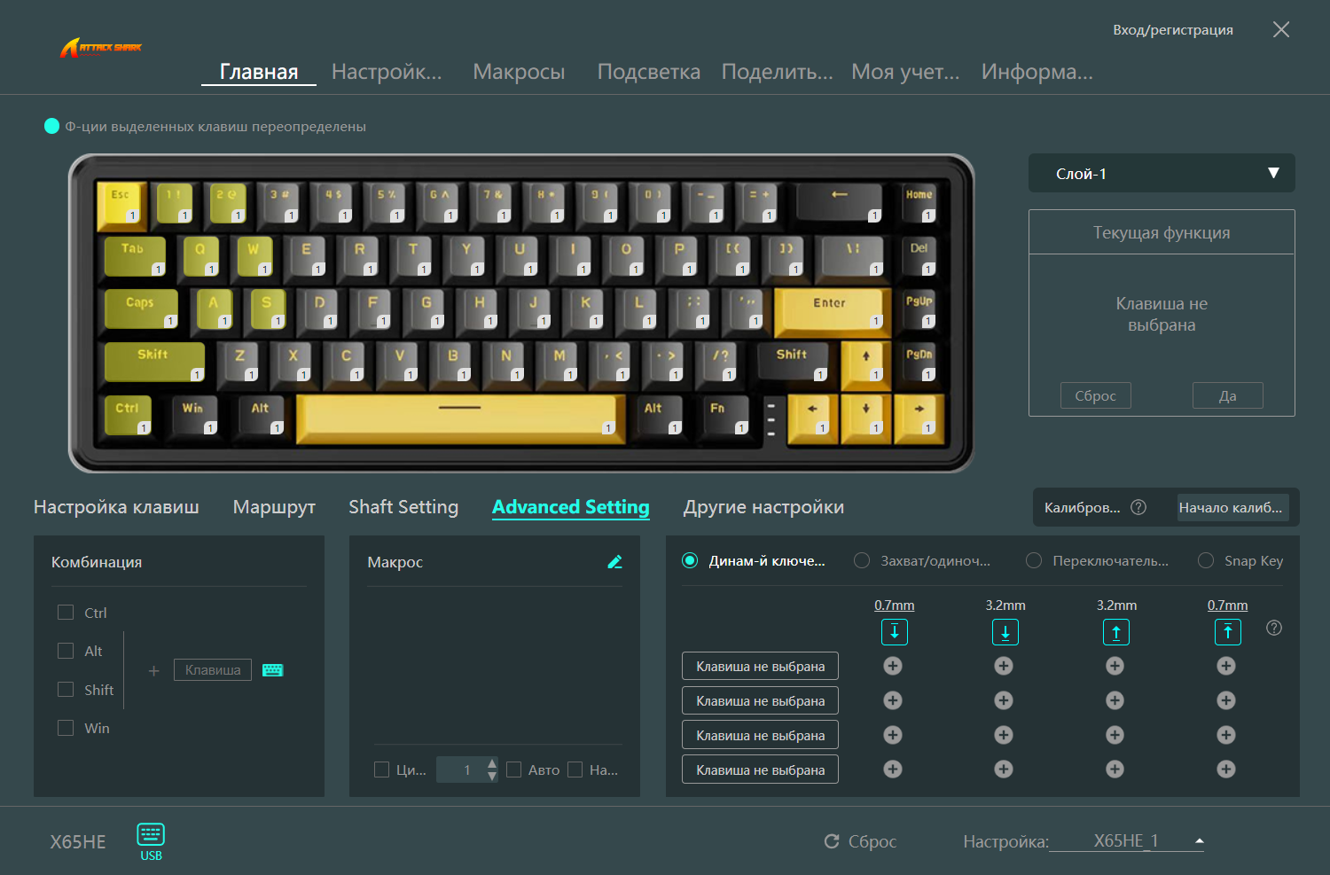This screenshot has width=1330, height=875.
Task: Check the Авто macro checkbox
Action: pyautogui.click(x=513, y=770)
